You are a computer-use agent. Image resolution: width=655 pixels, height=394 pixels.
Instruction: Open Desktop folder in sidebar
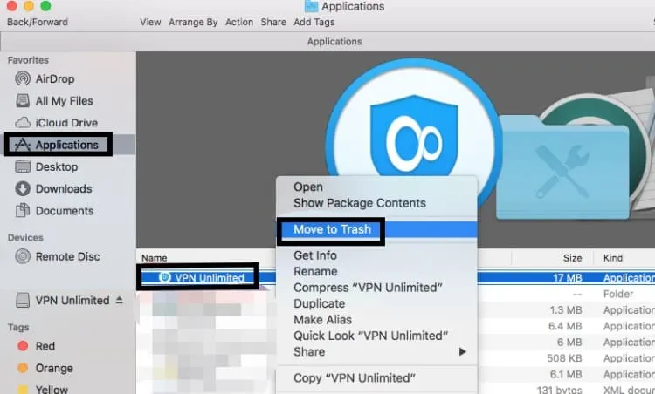(x=46, y=166)
